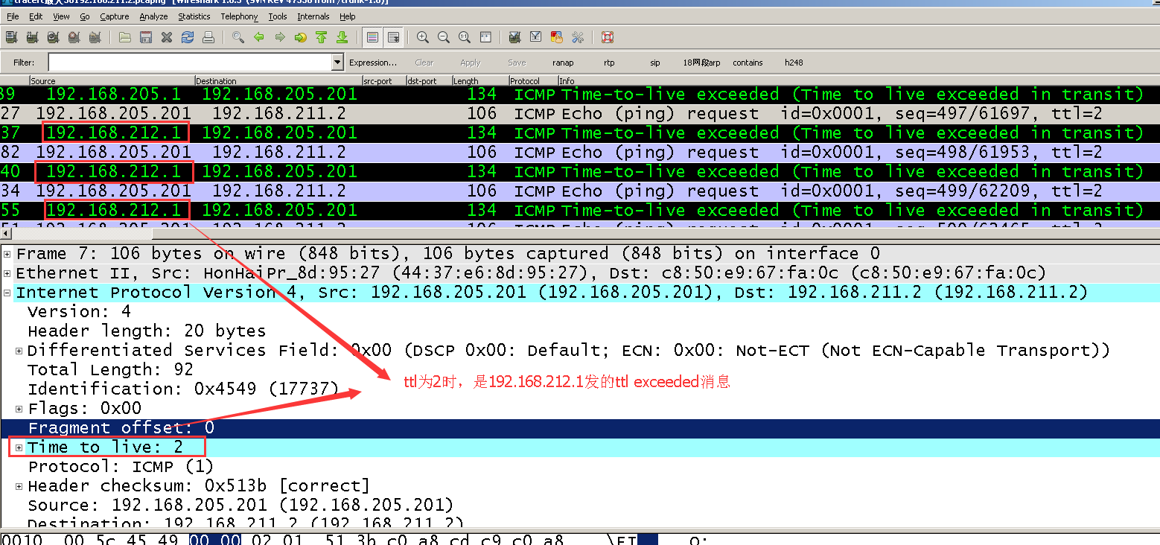Image resolution: width=1160 pixels, height=545 pixels.
Task: Apply the rtp filter shortcut
Action: [x=609, y=63]
